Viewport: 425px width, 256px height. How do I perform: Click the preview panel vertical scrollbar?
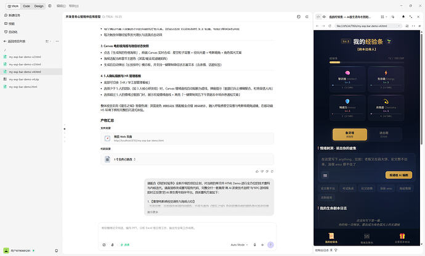(x=421, y=89)
